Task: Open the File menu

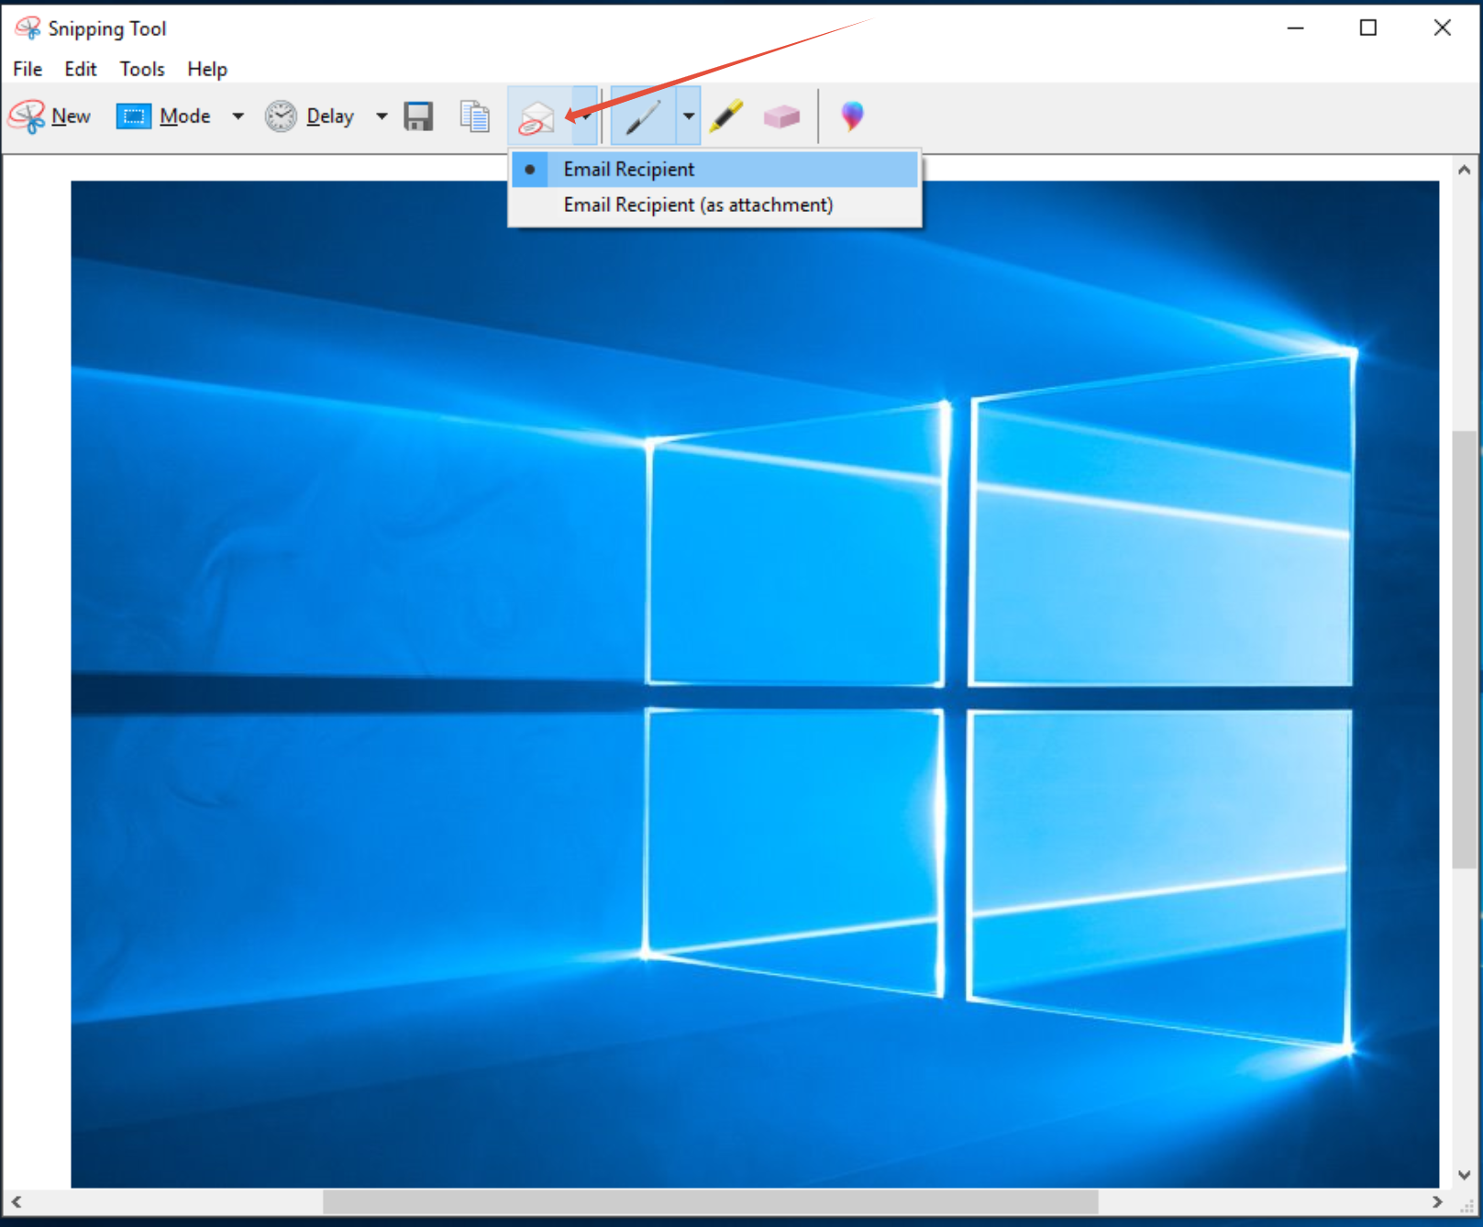Action: click(x=28, y=70)
